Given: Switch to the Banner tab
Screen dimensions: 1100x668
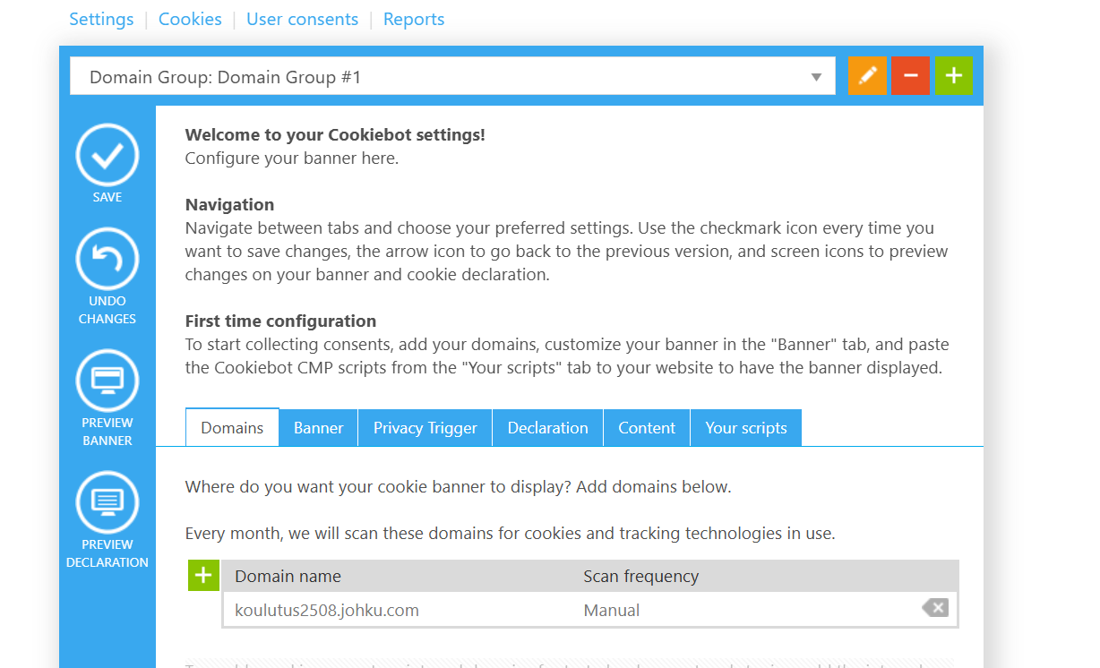Looking at the screenshot, I should click(x=318, y=428).
